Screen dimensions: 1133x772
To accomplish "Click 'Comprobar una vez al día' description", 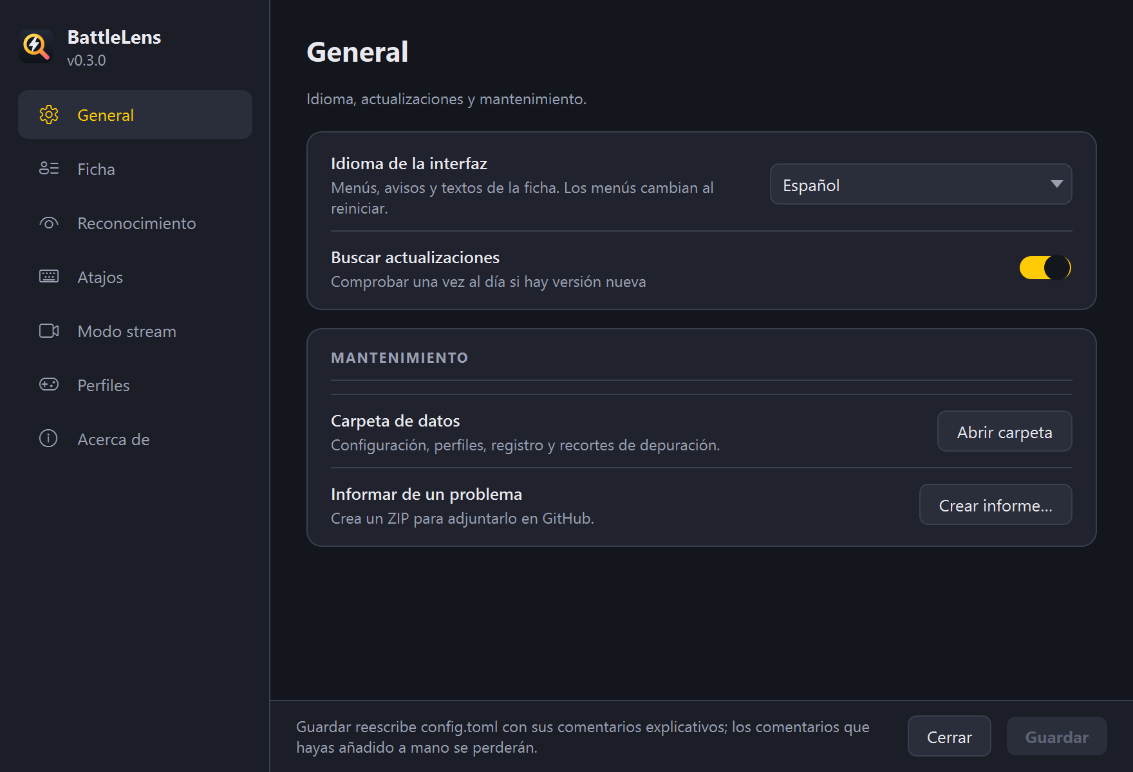I will (x=488, y=282).
